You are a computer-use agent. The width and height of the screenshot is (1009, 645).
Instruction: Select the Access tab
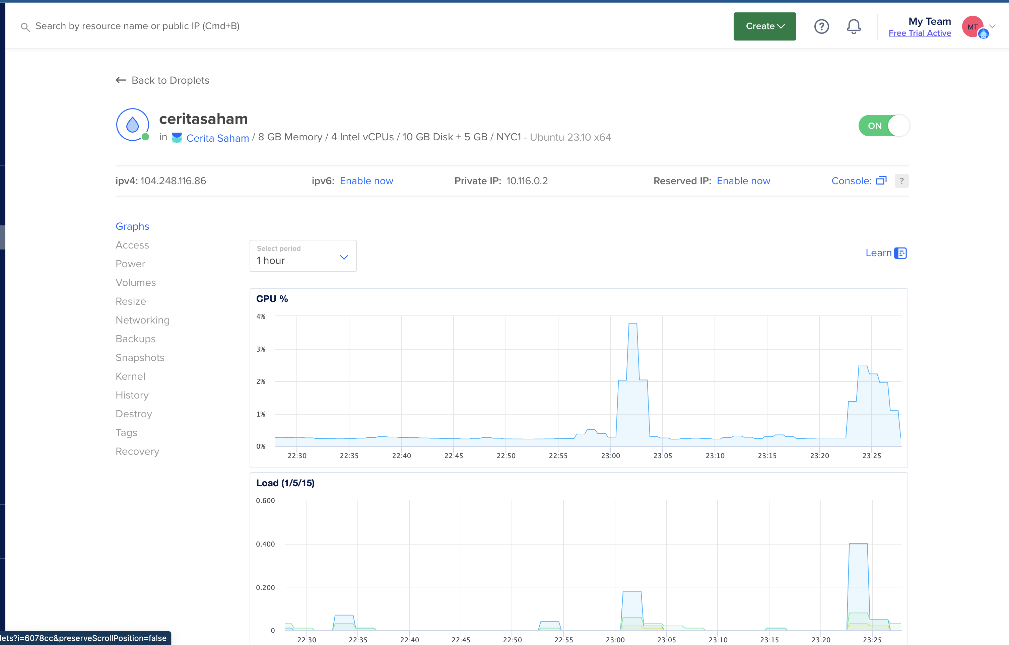click(x=132, y=245)
